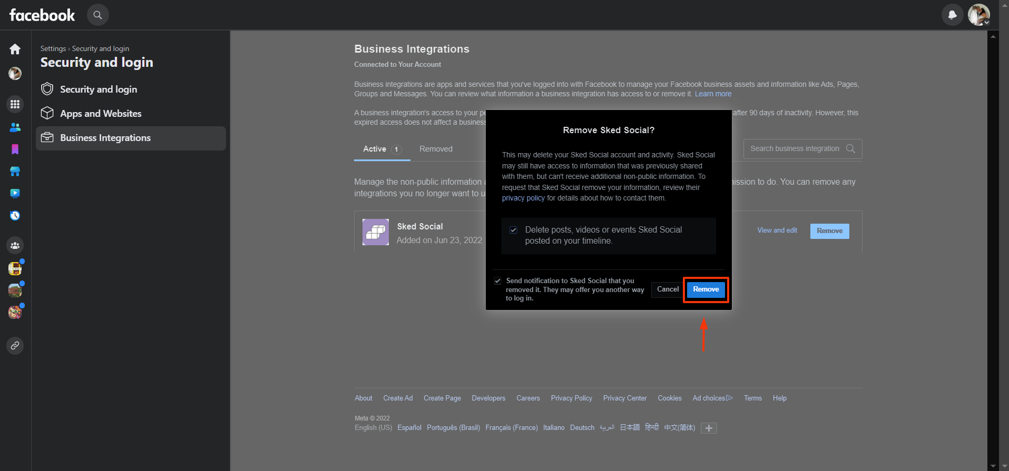Open the green and red group shortcut thumbnail
This screenshot has width=1009, height=471.
tap(15, 290)
